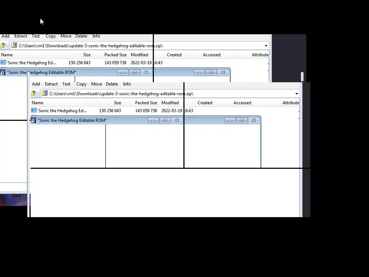
Task: Click lower "Sonic the Hedgehog Editable ROM" title text
Action: coord(72,120)
